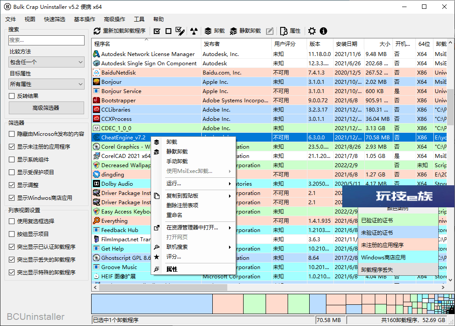Click the deselect-all empty box toolbar icon
Screen dimensions: 455x326
coord(168,31)
